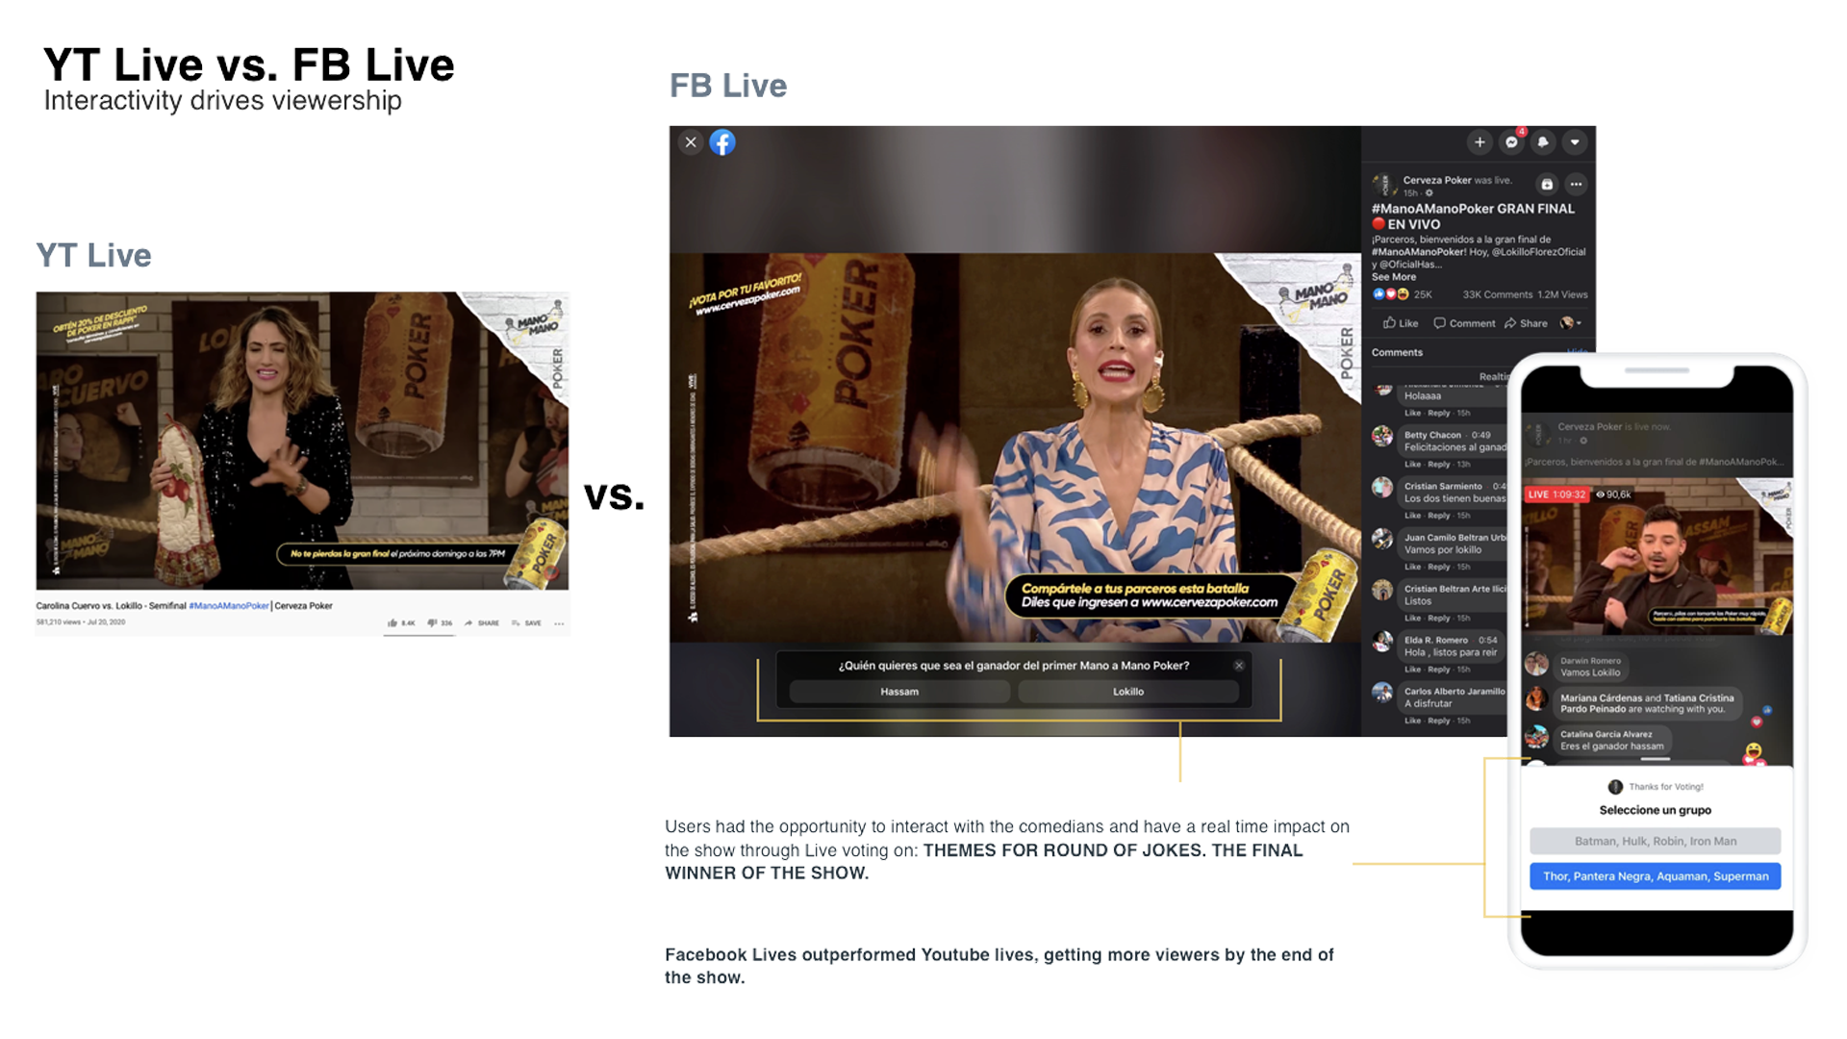
Task: Click Catalina Garcia Alvarez's comment on phone
Action: (x=1612, y=740)
